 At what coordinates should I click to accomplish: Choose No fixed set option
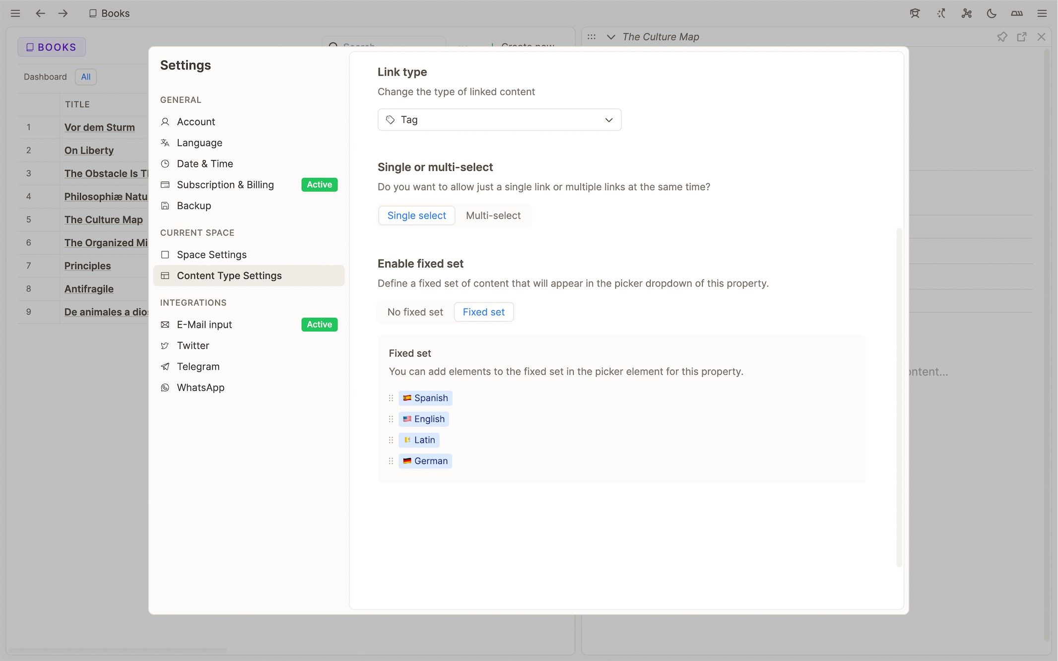coord(415,312)
